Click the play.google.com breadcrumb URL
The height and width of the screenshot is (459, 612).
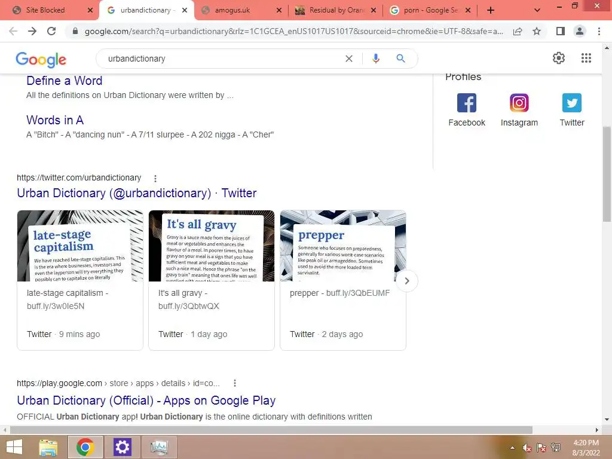(118, 383)
